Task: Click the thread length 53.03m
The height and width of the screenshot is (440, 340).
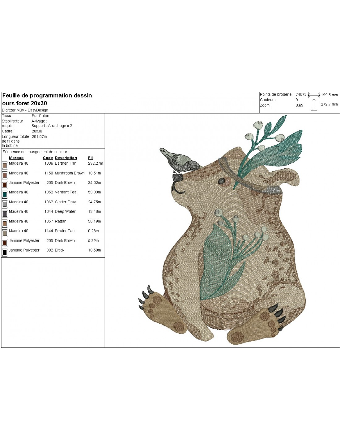Action: pyautogui.click(x=95, y=192)
